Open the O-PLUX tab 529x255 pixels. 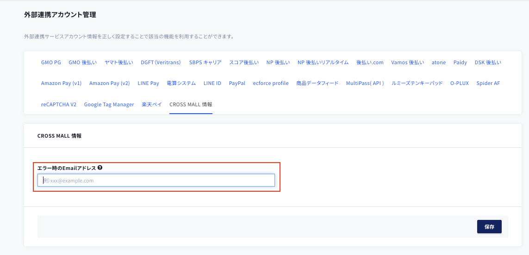pyautogui.click(x=460, y=83)
